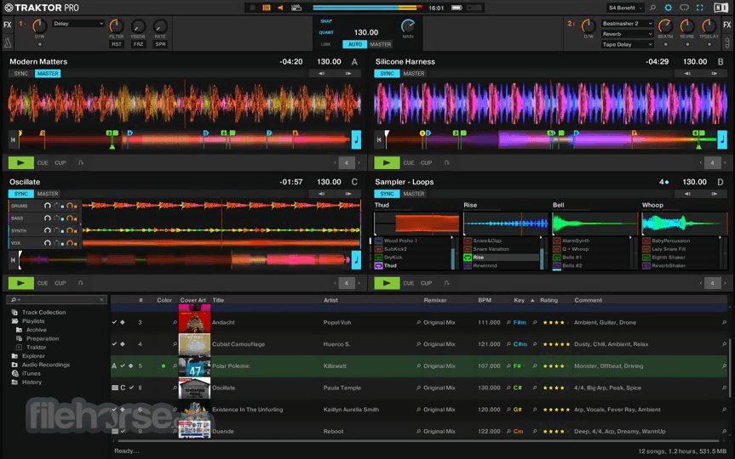Open the Tape Delay effect dropdown

pyautogui.click(x=627, y=44)
